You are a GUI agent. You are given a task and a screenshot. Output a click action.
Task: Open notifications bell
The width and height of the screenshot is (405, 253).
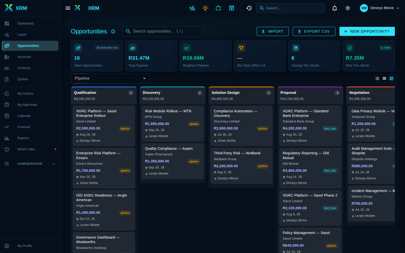(x=335, y=8)
